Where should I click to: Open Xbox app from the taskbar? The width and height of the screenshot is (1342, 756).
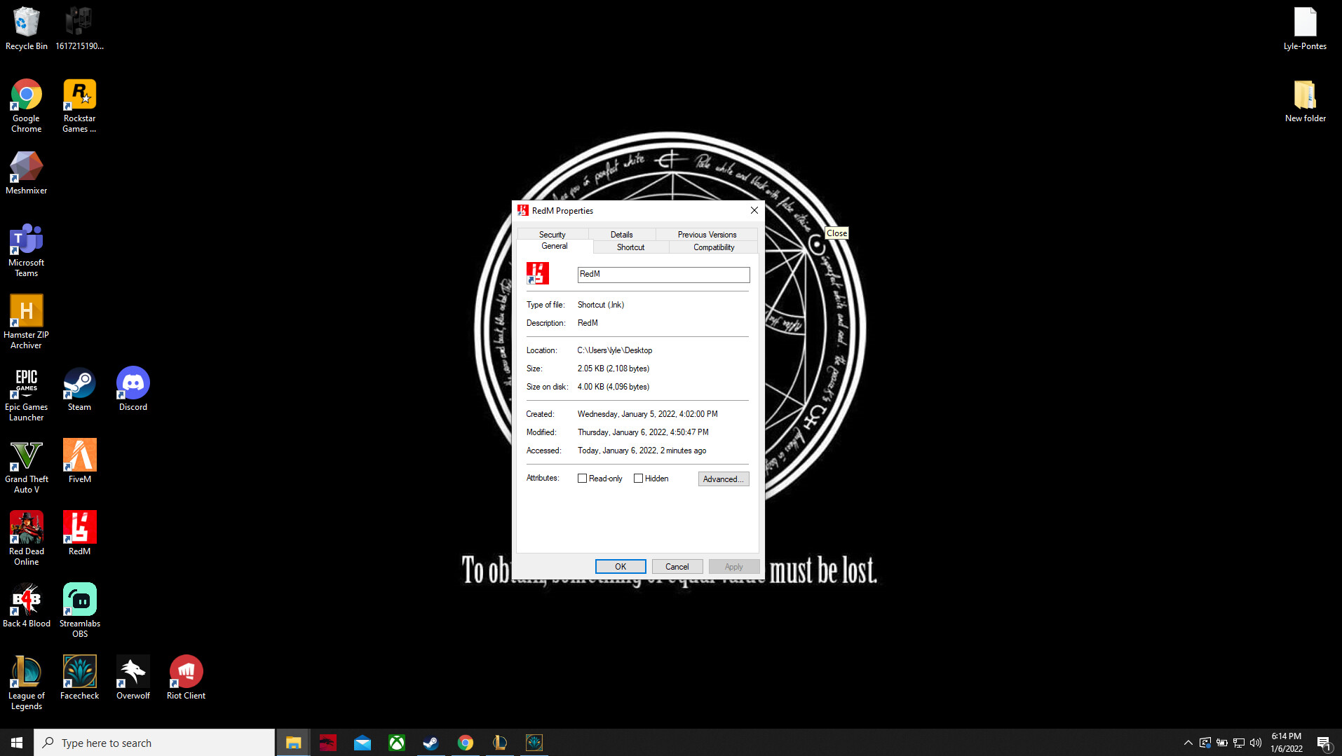click(x=397, y=743)
